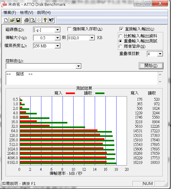171x189 pixels.
Task: Click the 1024.0 row label in chart
Action: click(13, 149)
